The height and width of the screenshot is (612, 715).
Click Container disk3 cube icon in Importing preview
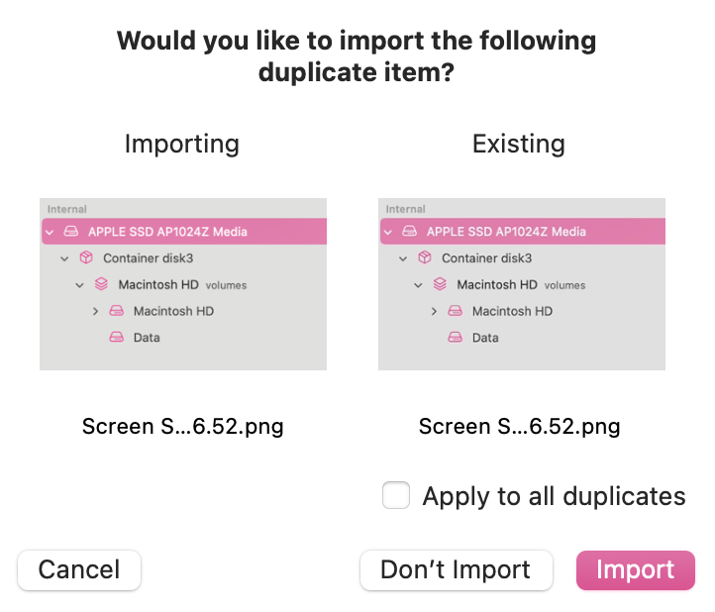(86, 257)
